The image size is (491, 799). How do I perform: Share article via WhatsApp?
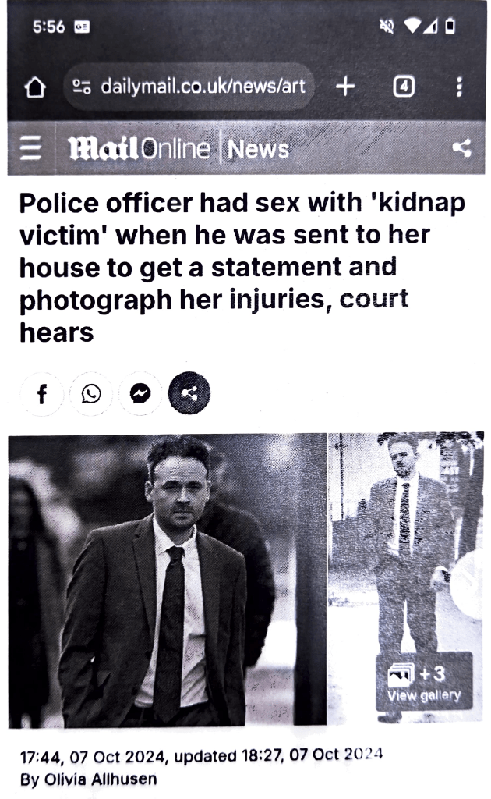coord(91,393)
